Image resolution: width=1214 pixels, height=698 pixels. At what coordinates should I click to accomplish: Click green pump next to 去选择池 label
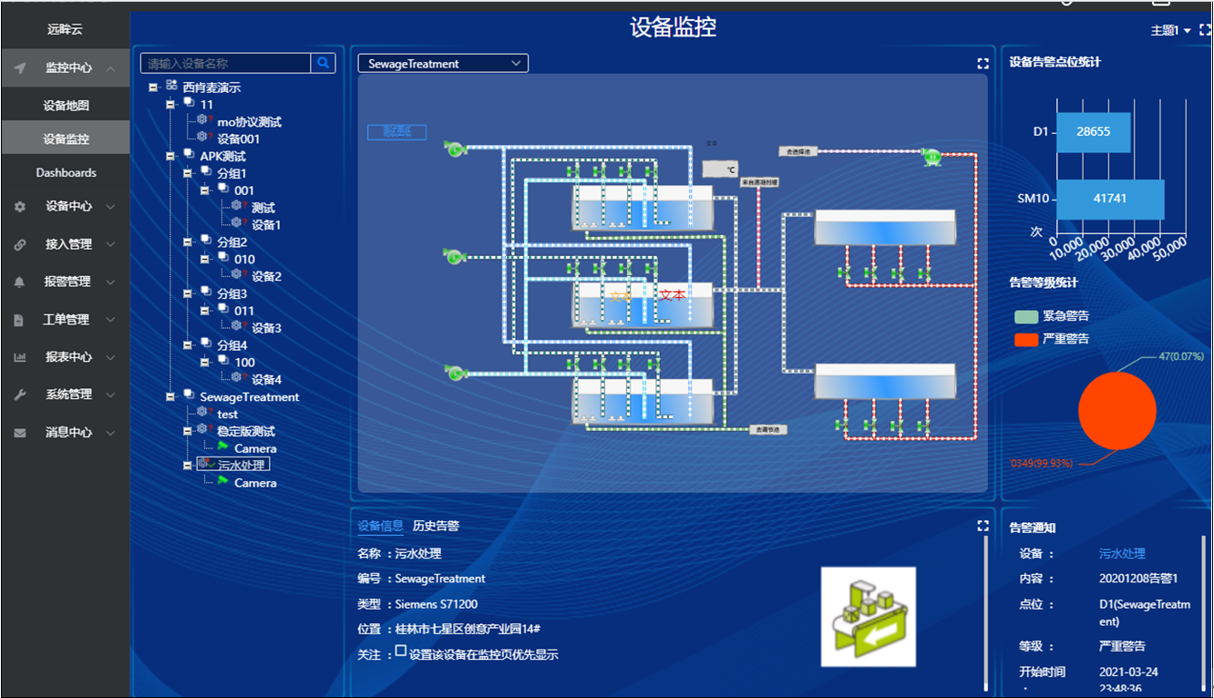click(931, 157)
